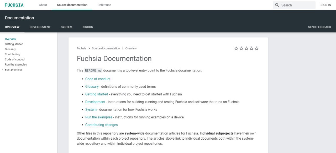
Task: Click the README.md code text
Action: [x=93, y=70]
